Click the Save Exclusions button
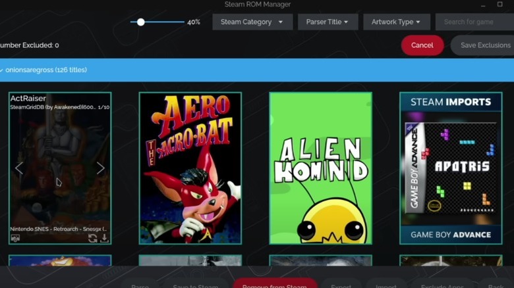The image size is (514, 288). pyautogui.click(x=482, y=45)
